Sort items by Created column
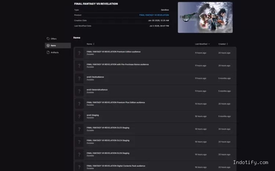The height and width of the screenshot is (171, 275). tap(223, 44)
